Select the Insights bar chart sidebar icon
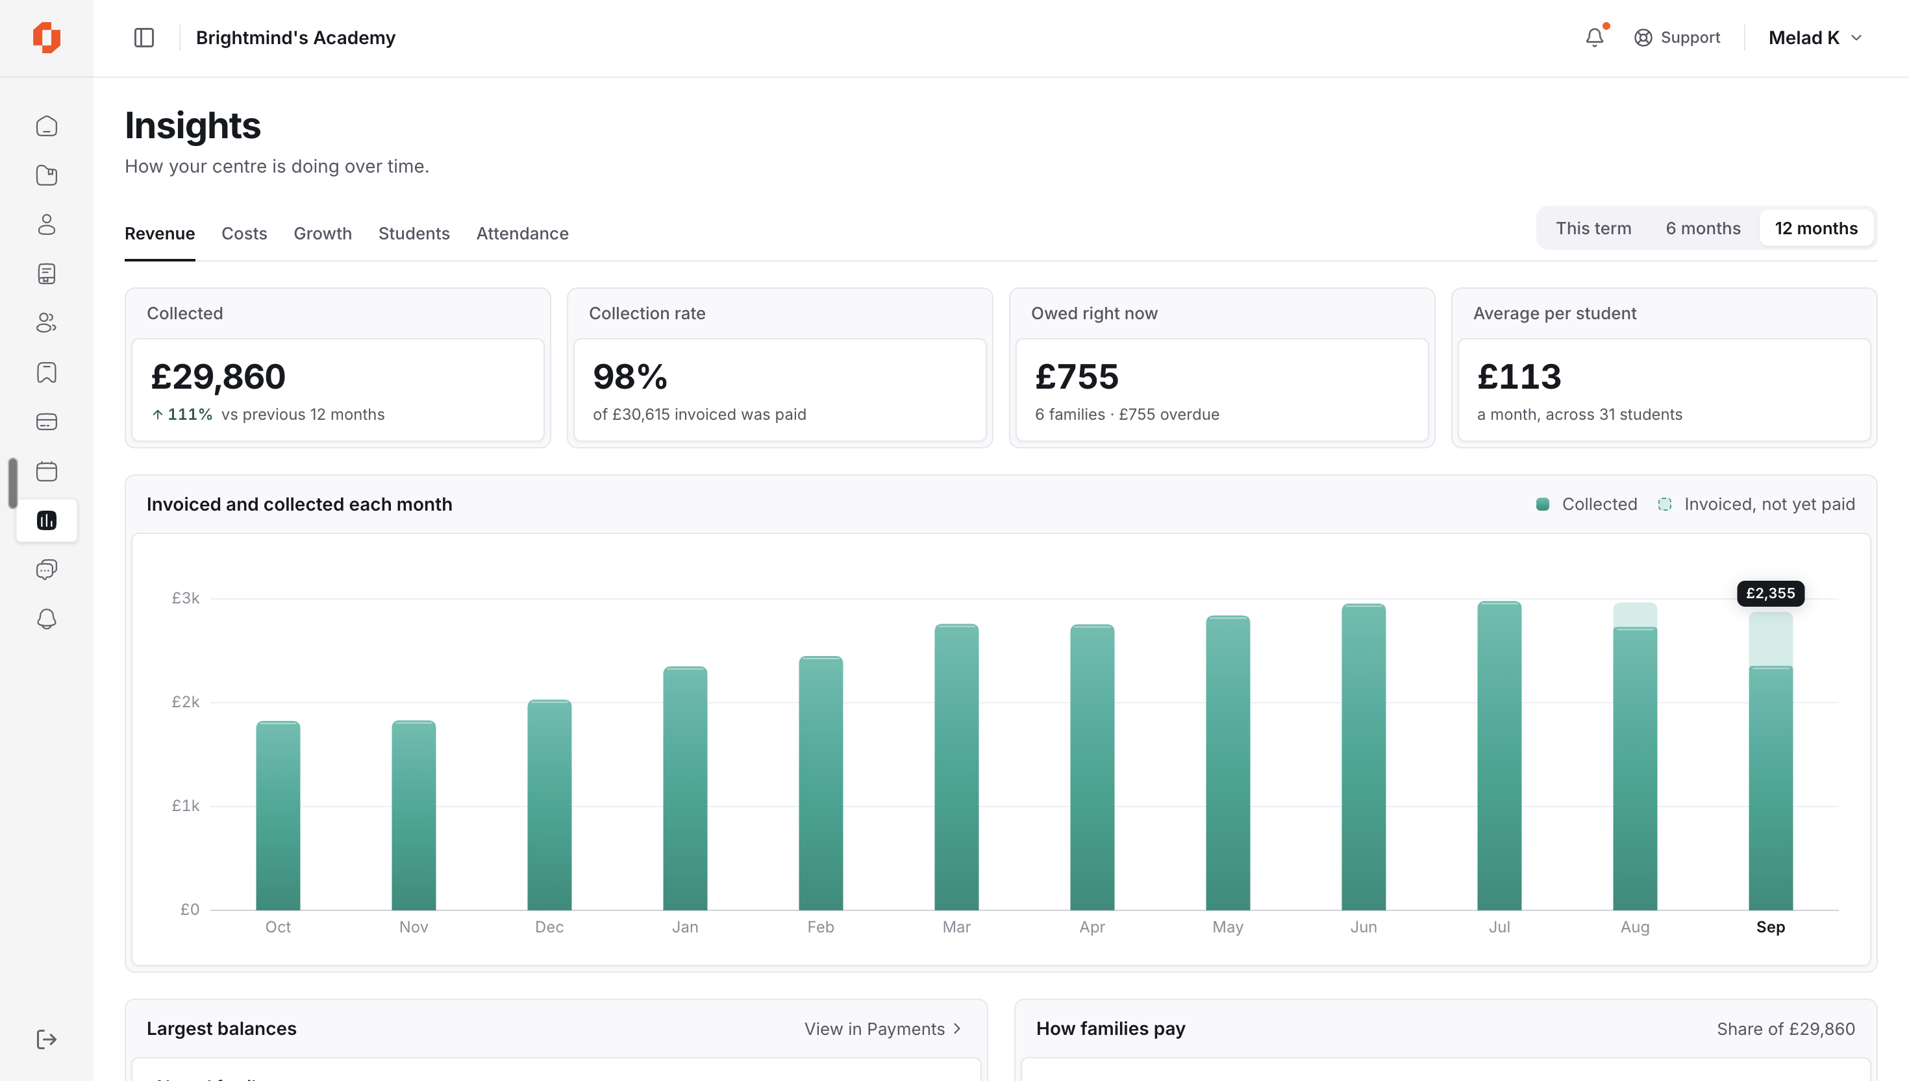 click(x=47, y=520)
